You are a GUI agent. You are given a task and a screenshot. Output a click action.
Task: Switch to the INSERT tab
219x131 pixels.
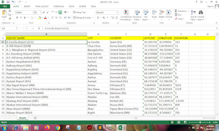pyautogui.click(x=27, y=6)
